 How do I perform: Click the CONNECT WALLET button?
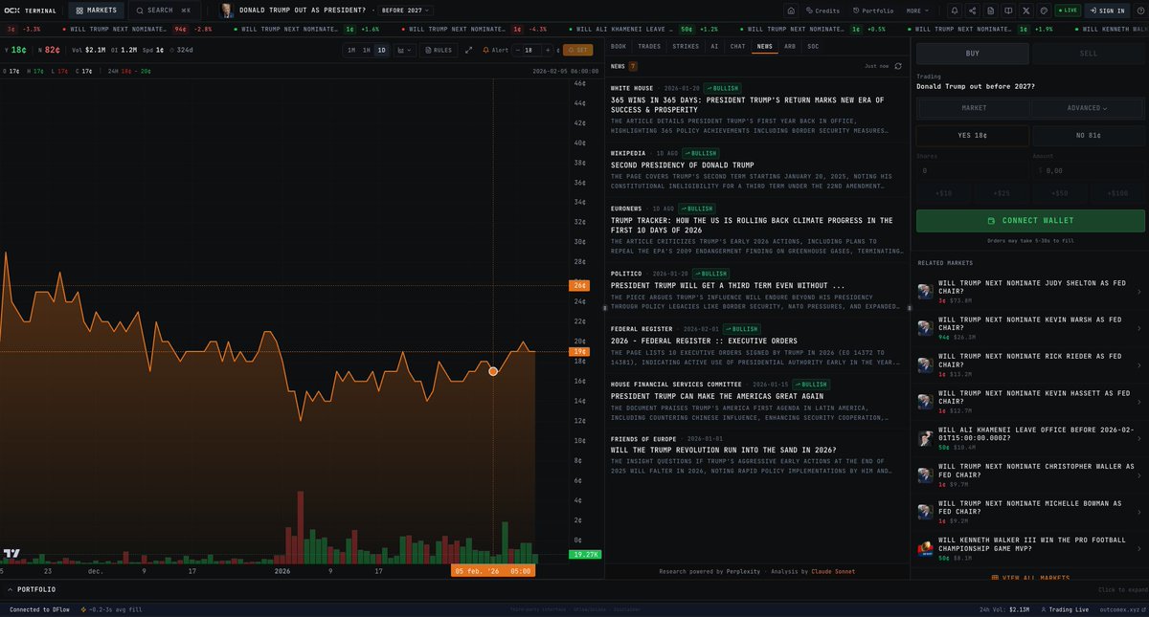pyautogui.click(x=1030, y=221)
